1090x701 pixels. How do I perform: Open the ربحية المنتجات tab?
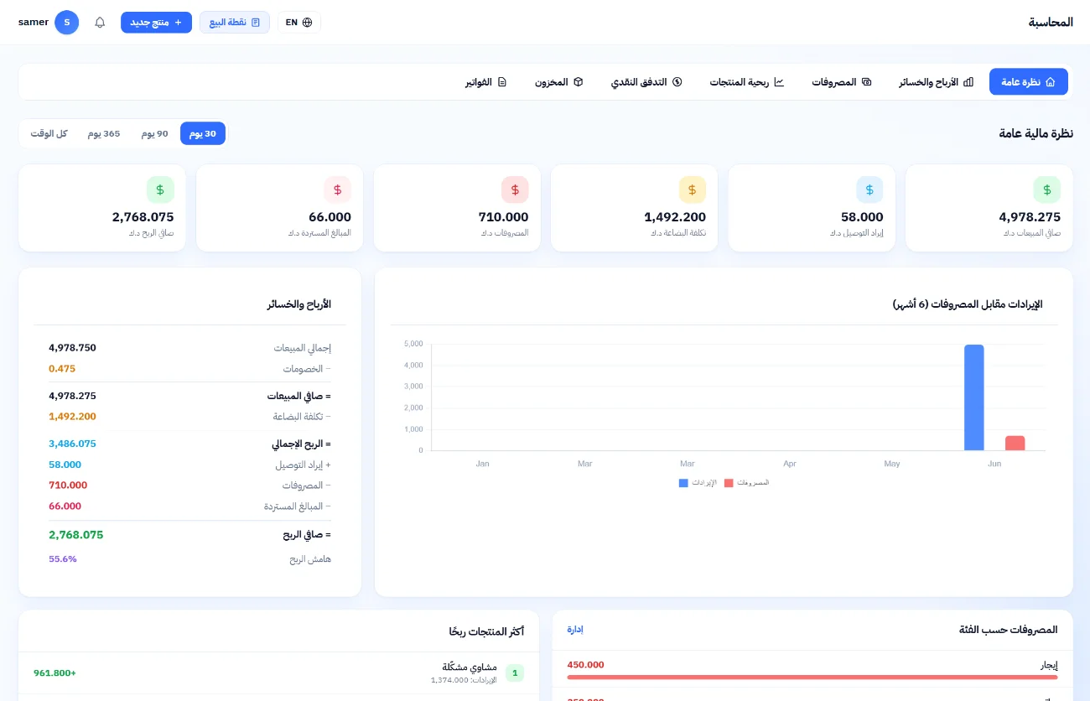click(746, 82)
